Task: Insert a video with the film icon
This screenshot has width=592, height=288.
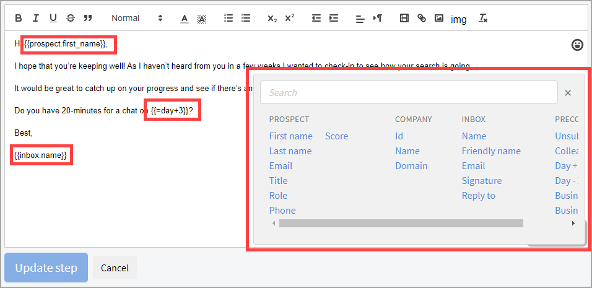Action: (404, 18)
